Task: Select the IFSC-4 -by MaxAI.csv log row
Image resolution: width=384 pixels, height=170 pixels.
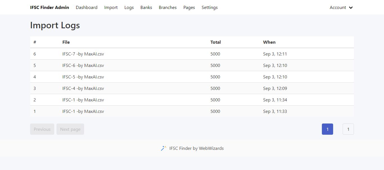Action: (x=83, y=89)
